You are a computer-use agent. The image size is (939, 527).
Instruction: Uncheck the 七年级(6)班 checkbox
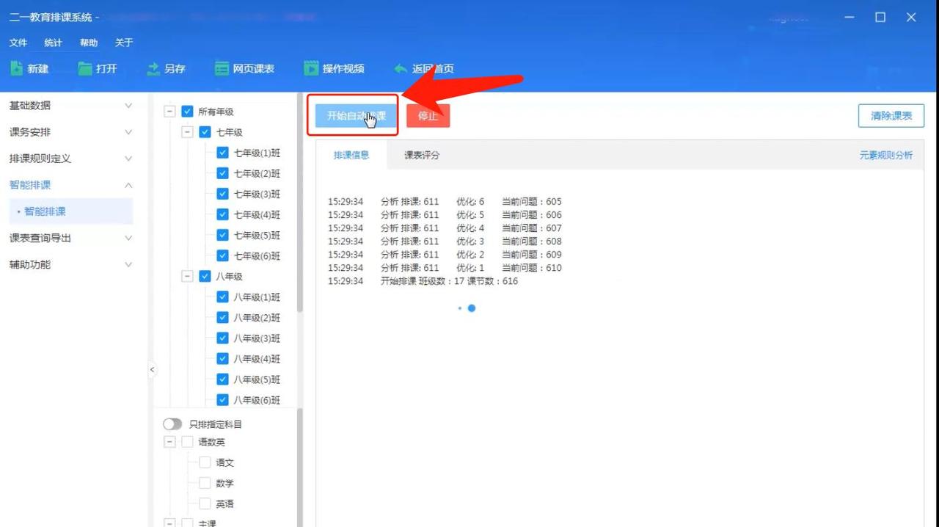pos(222,255)
